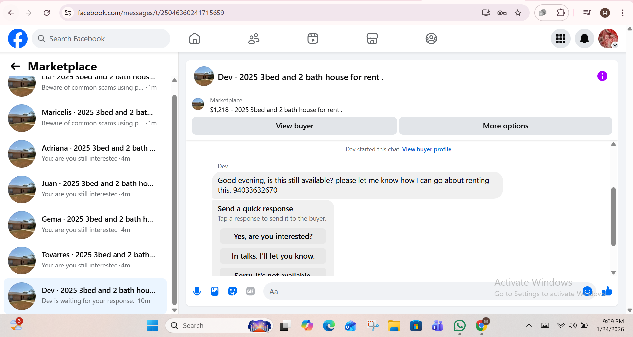
Task: Open Adriana conversation
Action: [86, 154]
